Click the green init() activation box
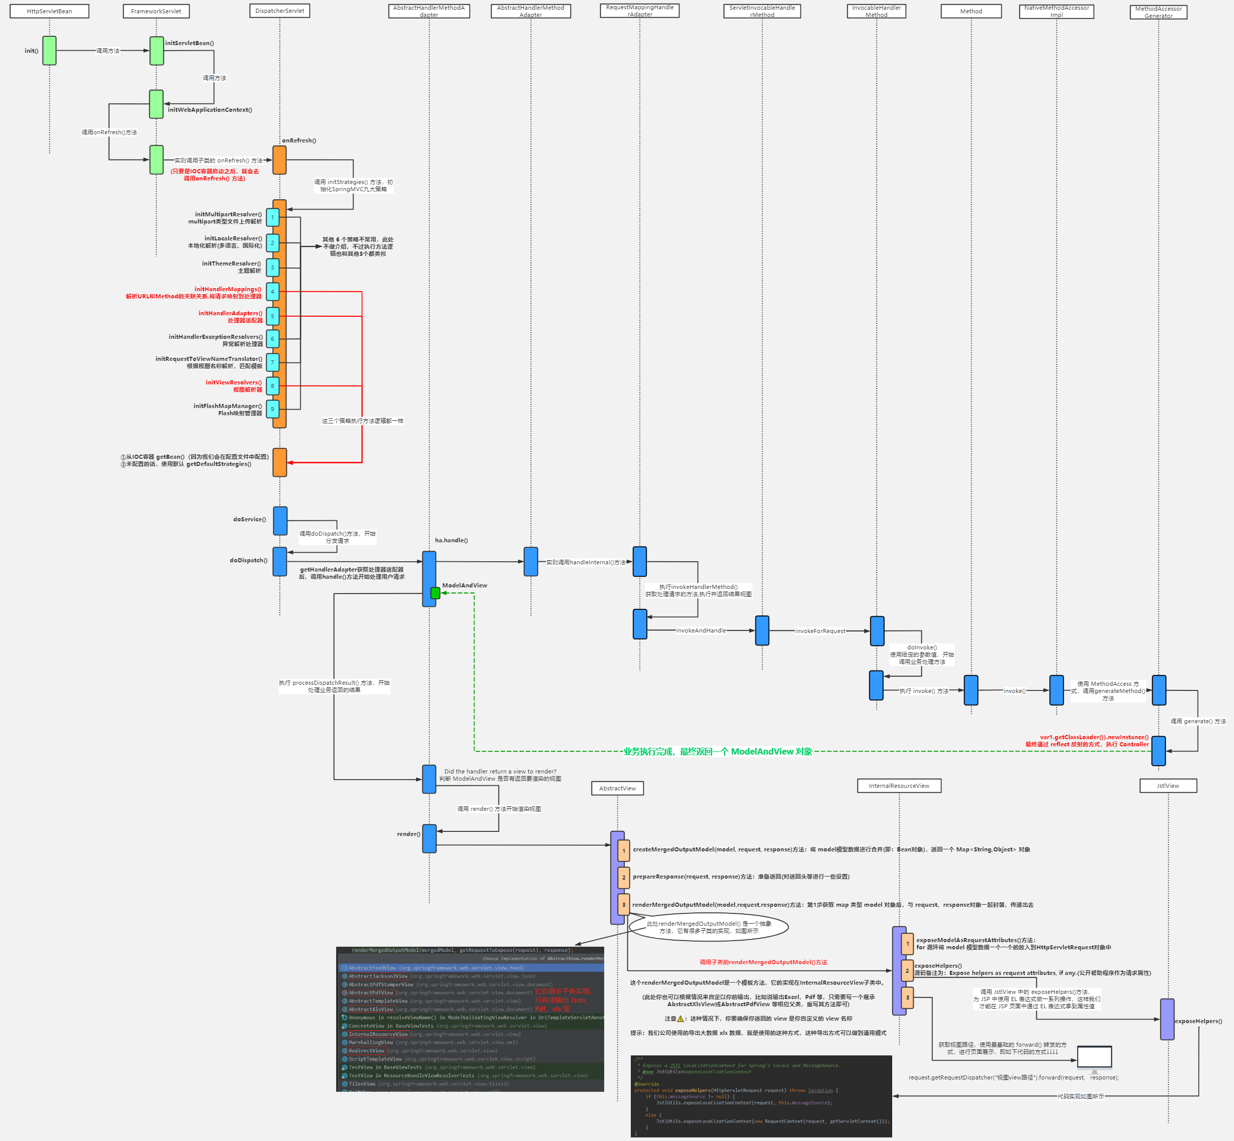 [49, 51]
